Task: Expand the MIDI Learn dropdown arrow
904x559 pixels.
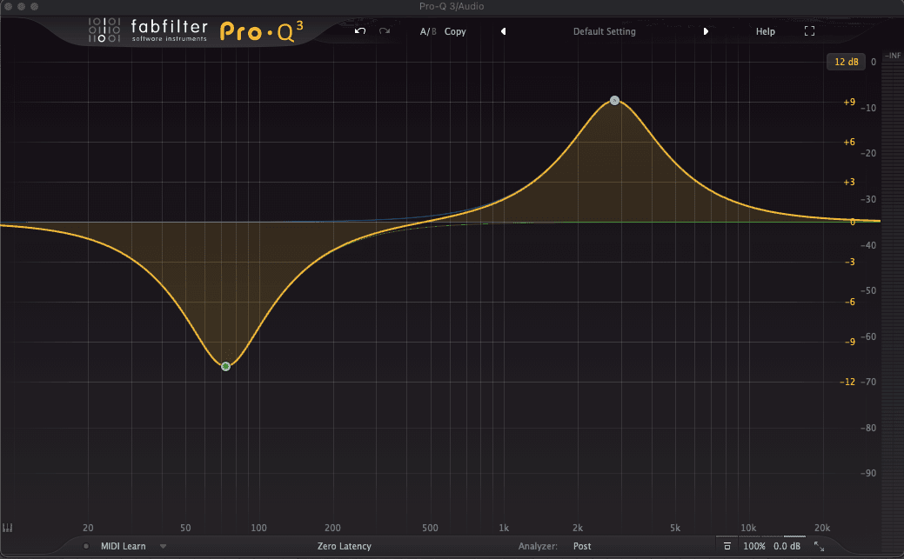Action: pos(164,546)
